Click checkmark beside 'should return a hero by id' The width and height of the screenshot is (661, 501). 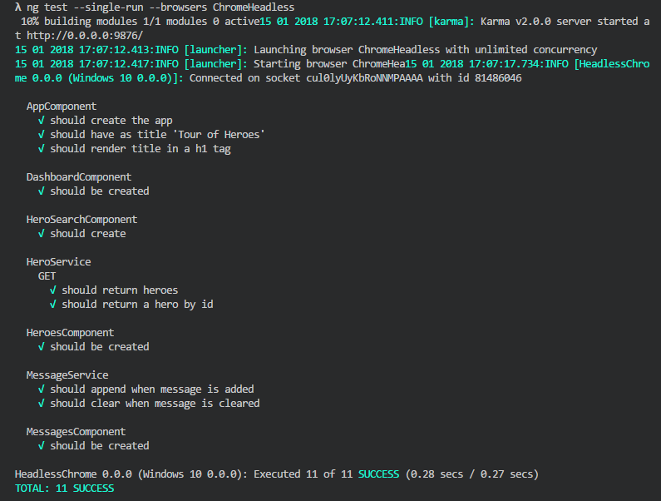tap(53, 305)
